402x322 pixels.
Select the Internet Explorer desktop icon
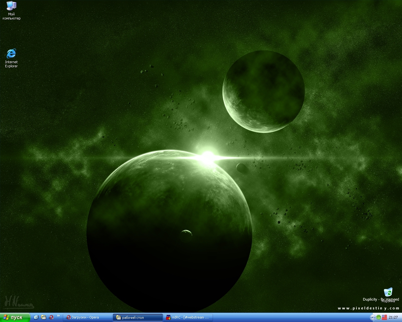tap(11, 54)
